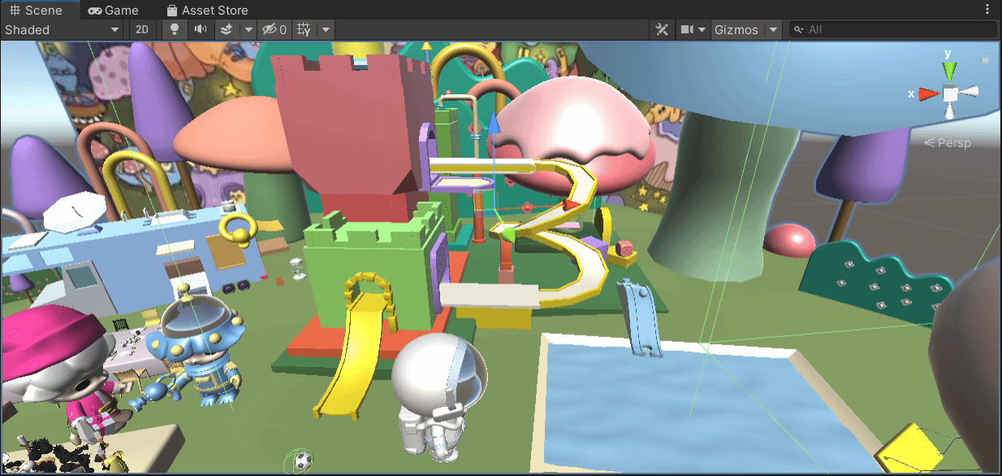
Task: Click the red X axis gizmo cone
Action: click(926, 94)
